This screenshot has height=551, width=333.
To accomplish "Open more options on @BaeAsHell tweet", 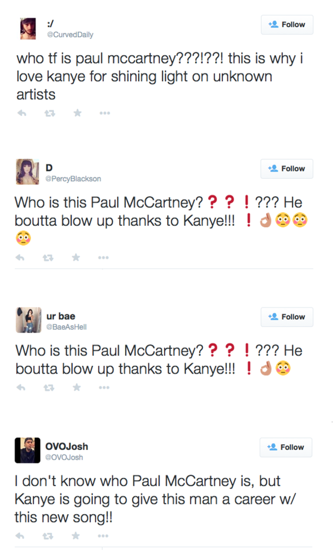I will point(104,388).
